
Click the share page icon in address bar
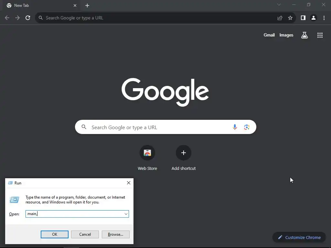pos(280,18)
